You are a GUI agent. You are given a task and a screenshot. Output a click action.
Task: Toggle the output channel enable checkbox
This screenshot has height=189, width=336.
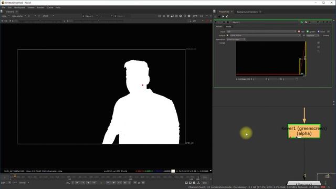[227, 35]
